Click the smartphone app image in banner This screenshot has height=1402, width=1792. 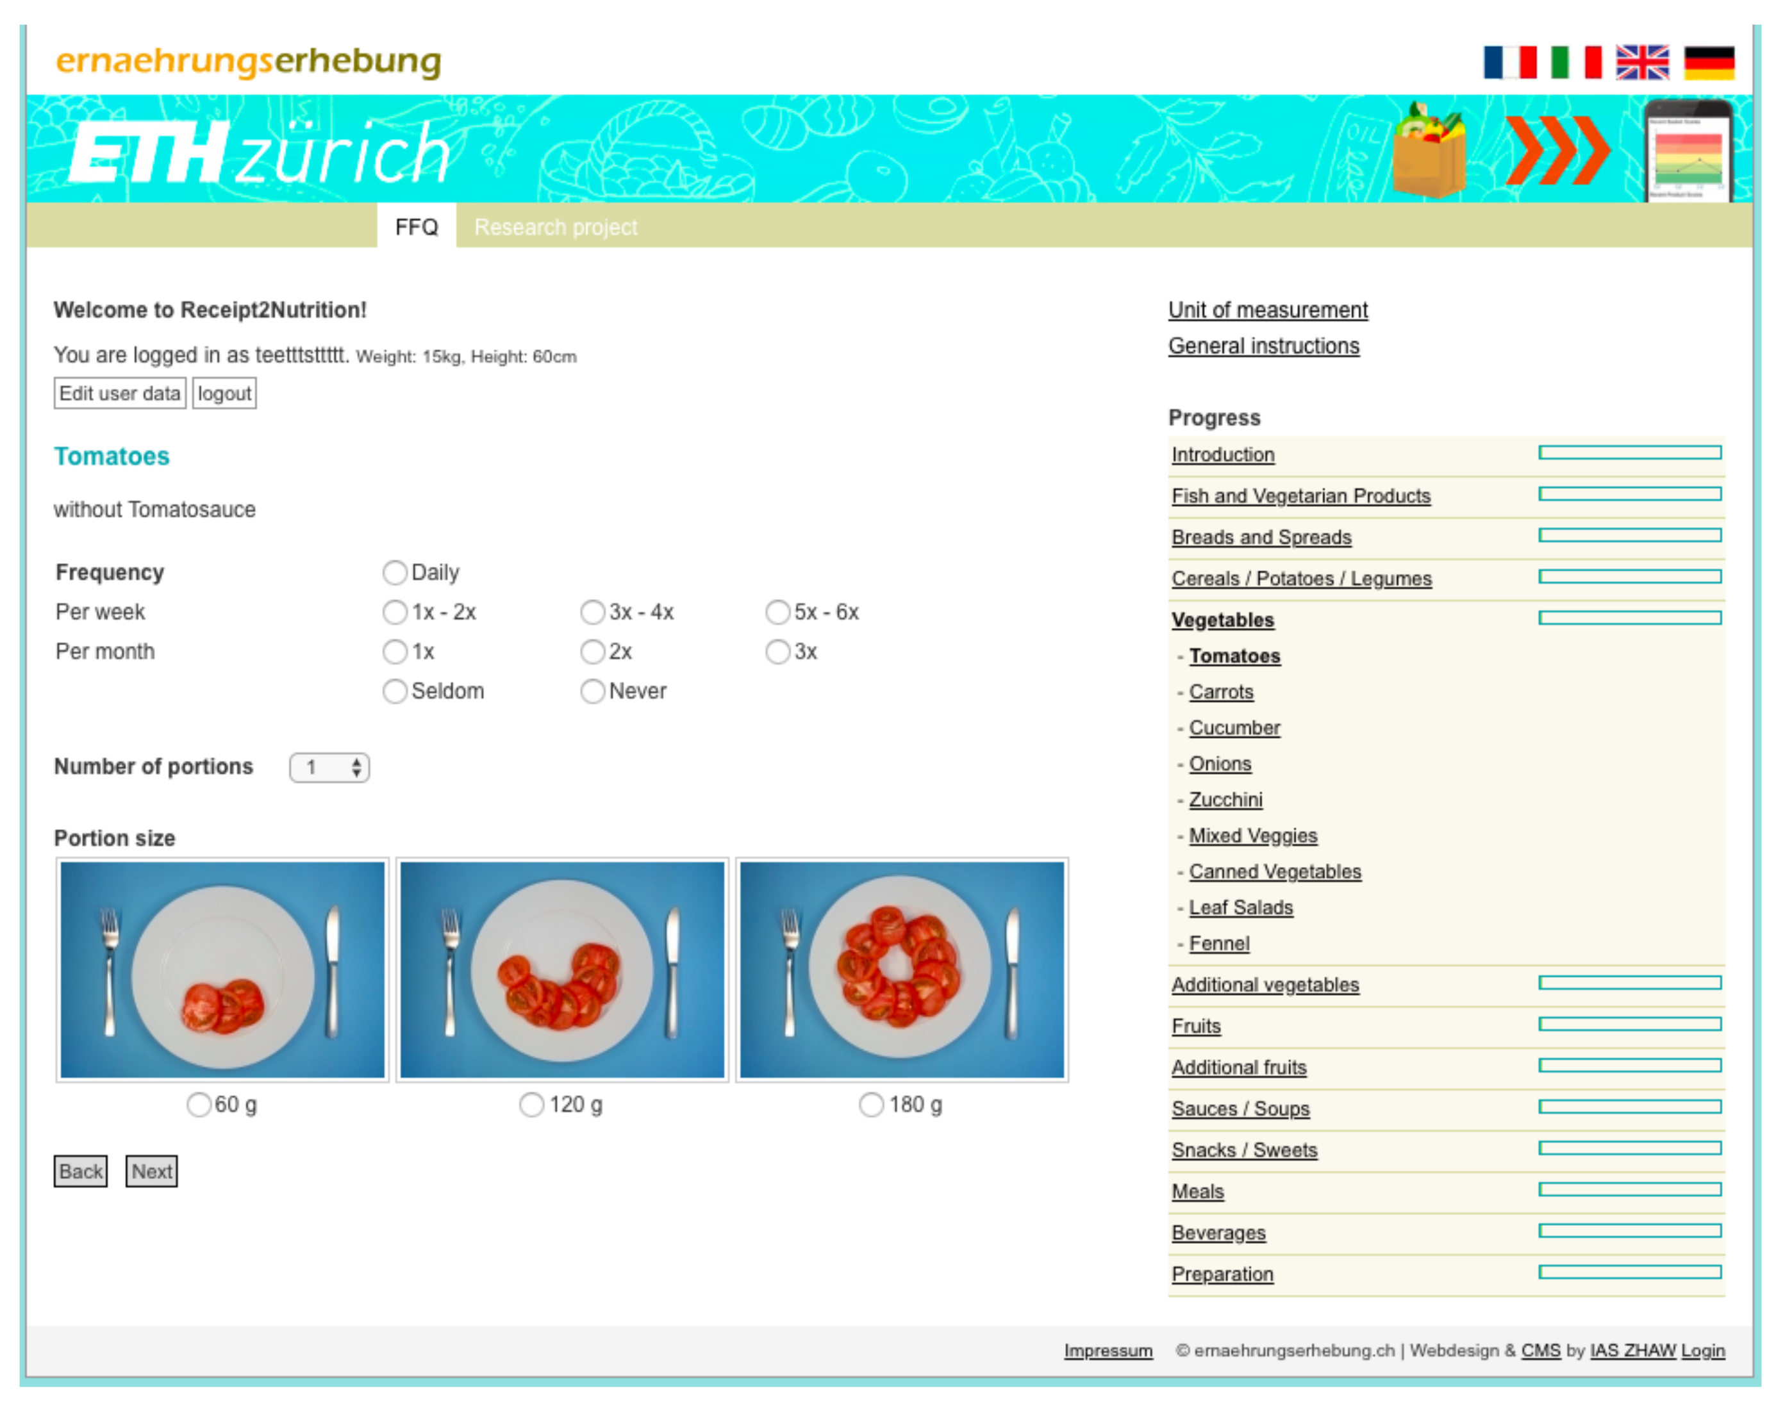(x=1689, y=152)
